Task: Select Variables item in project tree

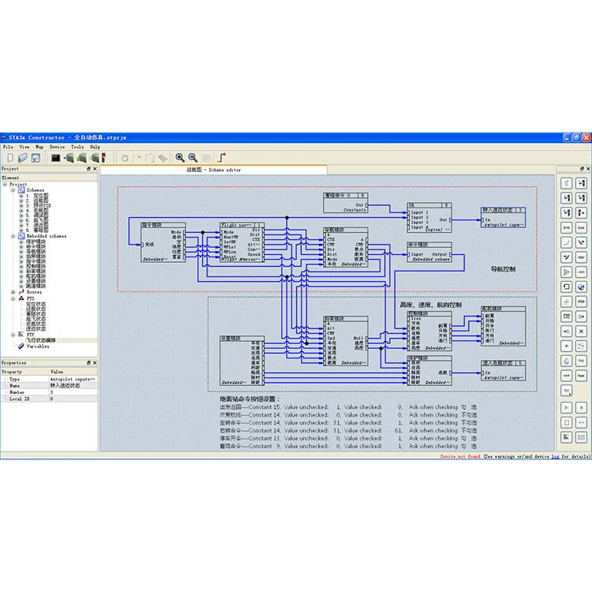Action: tap(37, 346)
